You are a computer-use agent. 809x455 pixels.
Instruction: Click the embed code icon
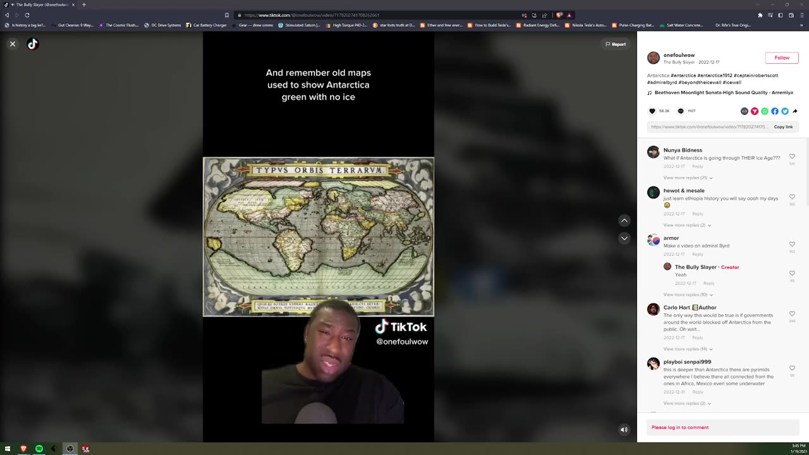[x=745, y=111]
